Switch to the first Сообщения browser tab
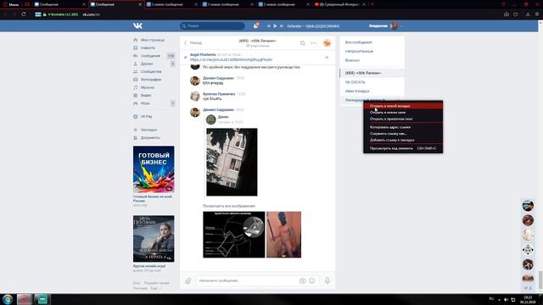 [60, 4]
